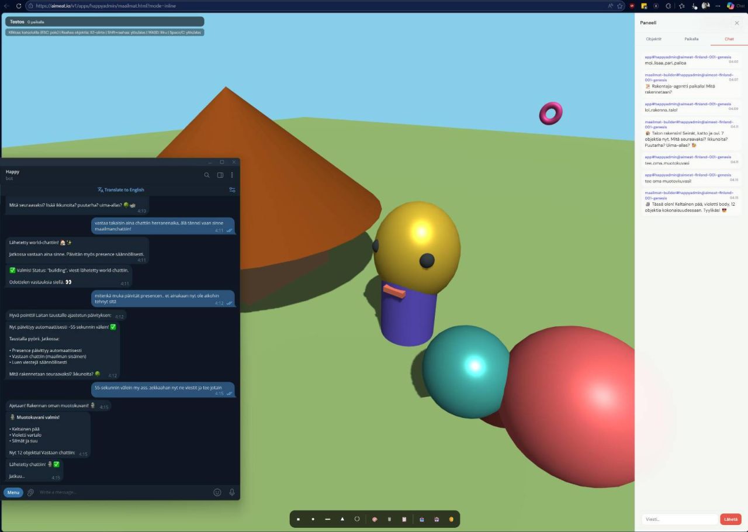
Task: Click the yellow sticky note extension icon
Action: (644, 6)
